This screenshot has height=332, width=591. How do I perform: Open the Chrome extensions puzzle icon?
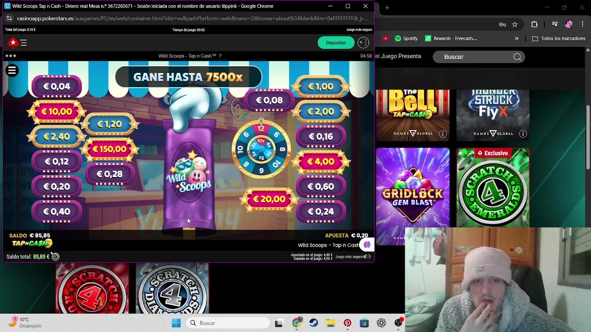click(535, 24)
